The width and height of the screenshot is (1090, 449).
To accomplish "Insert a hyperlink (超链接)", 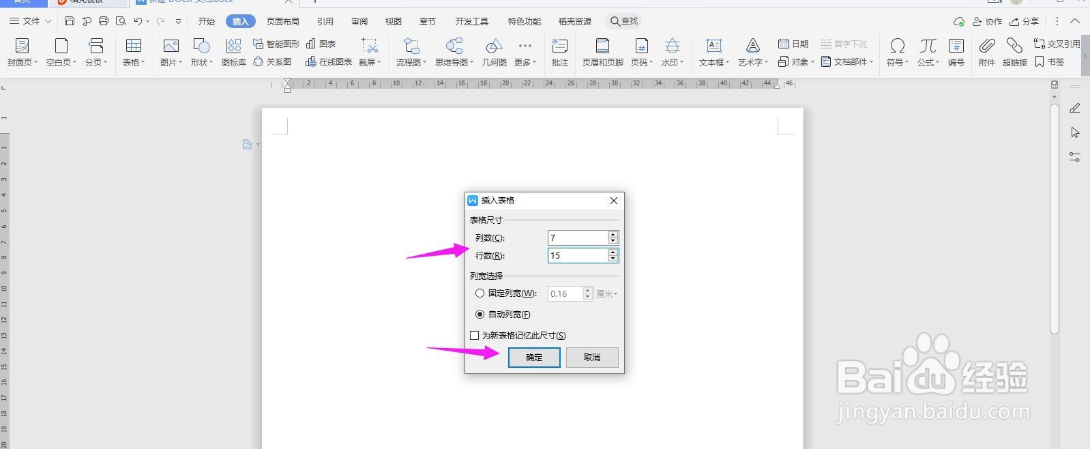I will tap(1015, 52).
